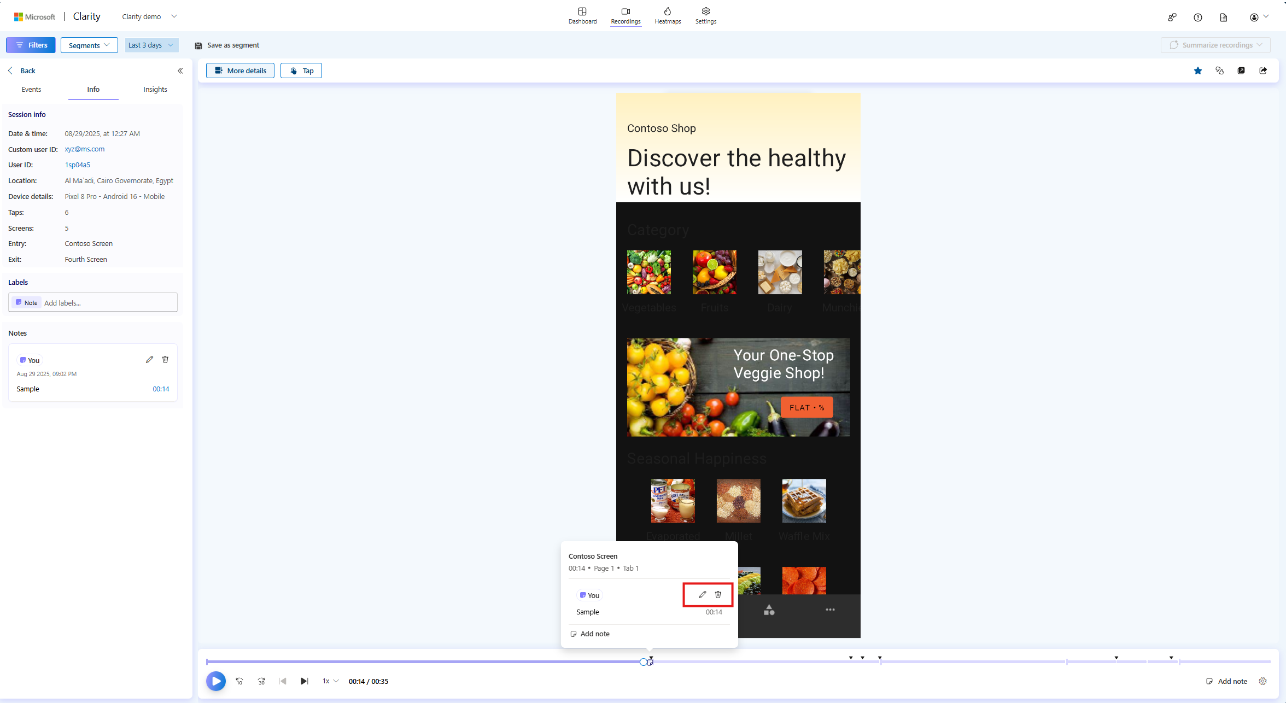
Task: Rewind the recording 10 seconds
Action: pos(239,681)
